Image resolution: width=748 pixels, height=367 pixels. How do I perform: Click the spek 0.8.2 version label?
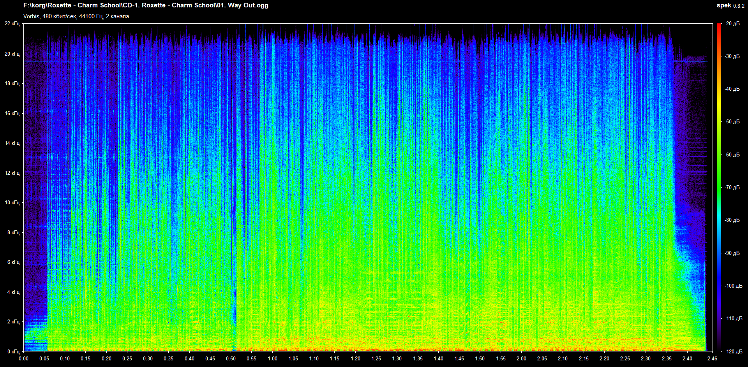pyautogui.click(x=730, y=5)
